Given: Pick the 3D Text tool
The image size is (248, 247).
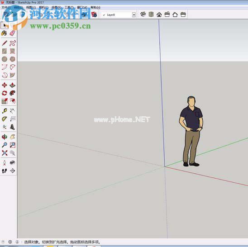Looking at the screenshot, I should point(13,127).
